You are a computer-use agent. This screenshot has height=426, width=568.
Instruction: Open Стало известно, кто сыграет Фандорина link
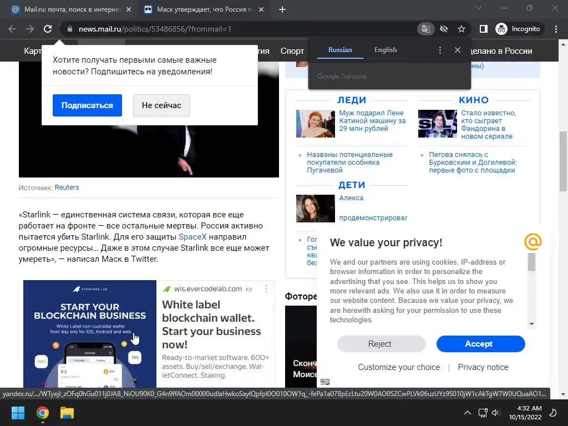[x=489, y=125]
